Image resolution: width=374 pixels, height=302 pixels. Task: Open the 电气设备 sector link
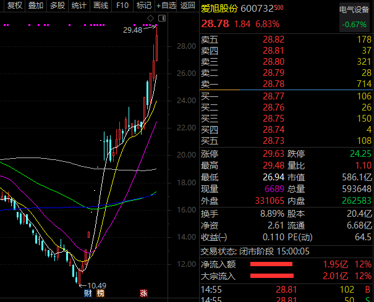[x=354, y=10]
